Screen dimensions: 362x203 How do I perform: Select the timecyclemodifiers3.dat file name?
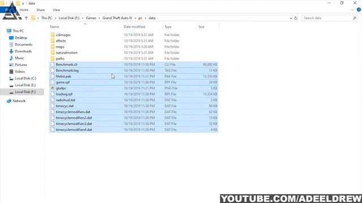click(74, 124)
